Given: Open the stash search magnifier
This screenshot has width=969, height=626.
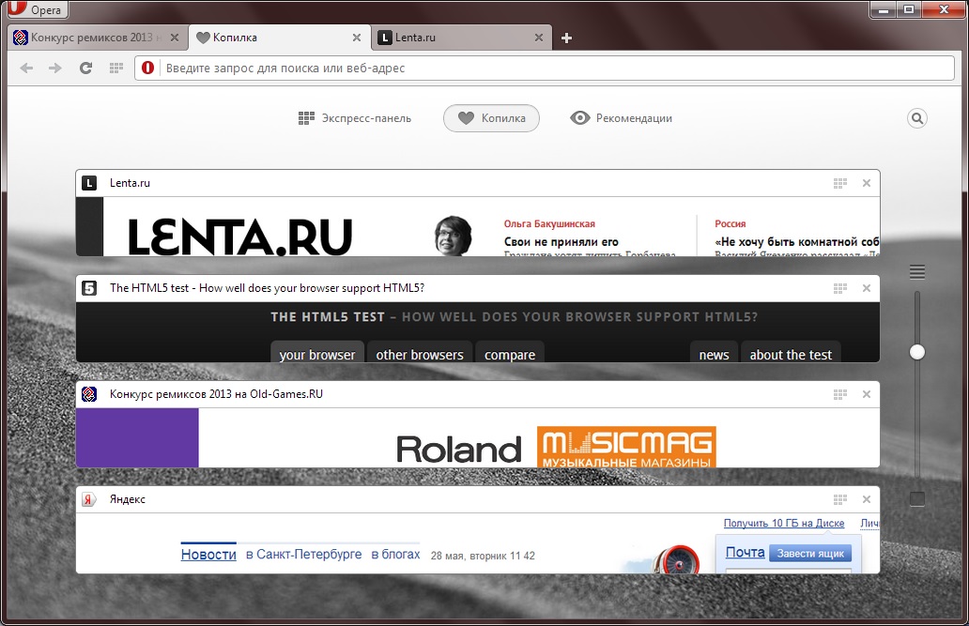Looking at the screenshot, I should [917, 118].
